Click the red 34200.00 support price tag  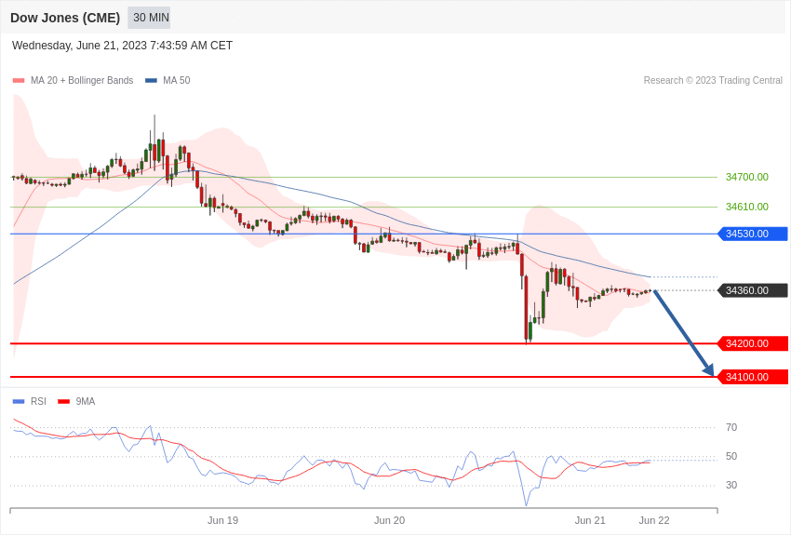752,343
